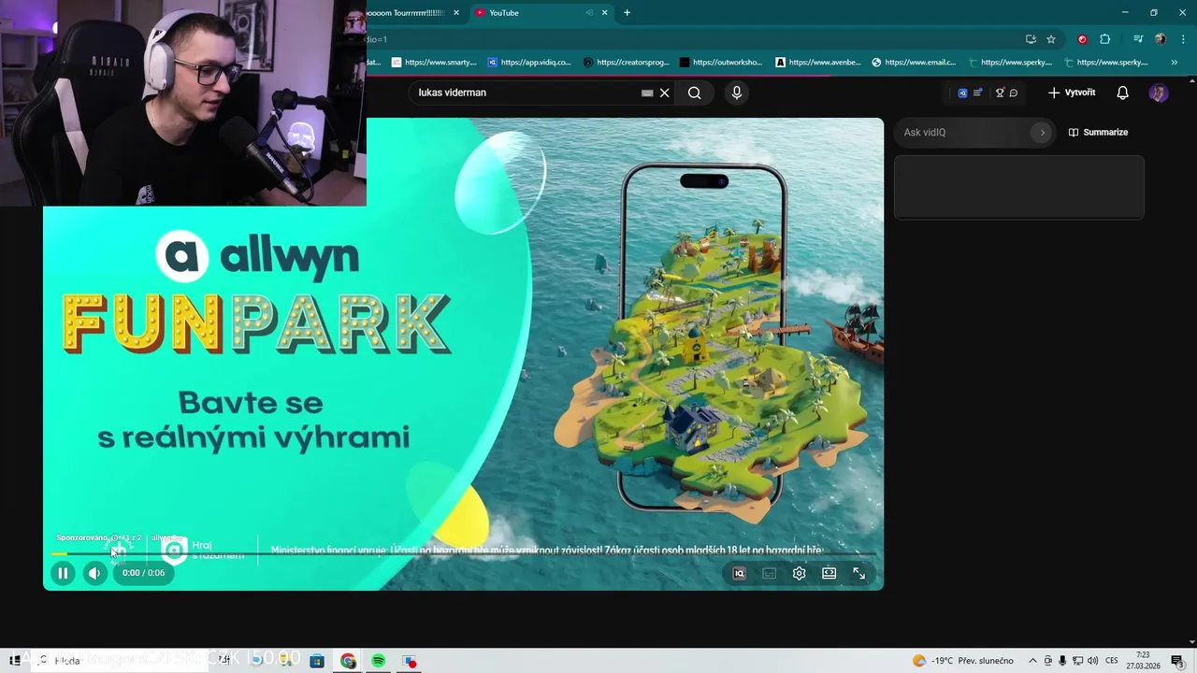Open a new browser tab
The height and width of the screenshot is (673, 1197).
pyautogui.click(x=627, y=12)
